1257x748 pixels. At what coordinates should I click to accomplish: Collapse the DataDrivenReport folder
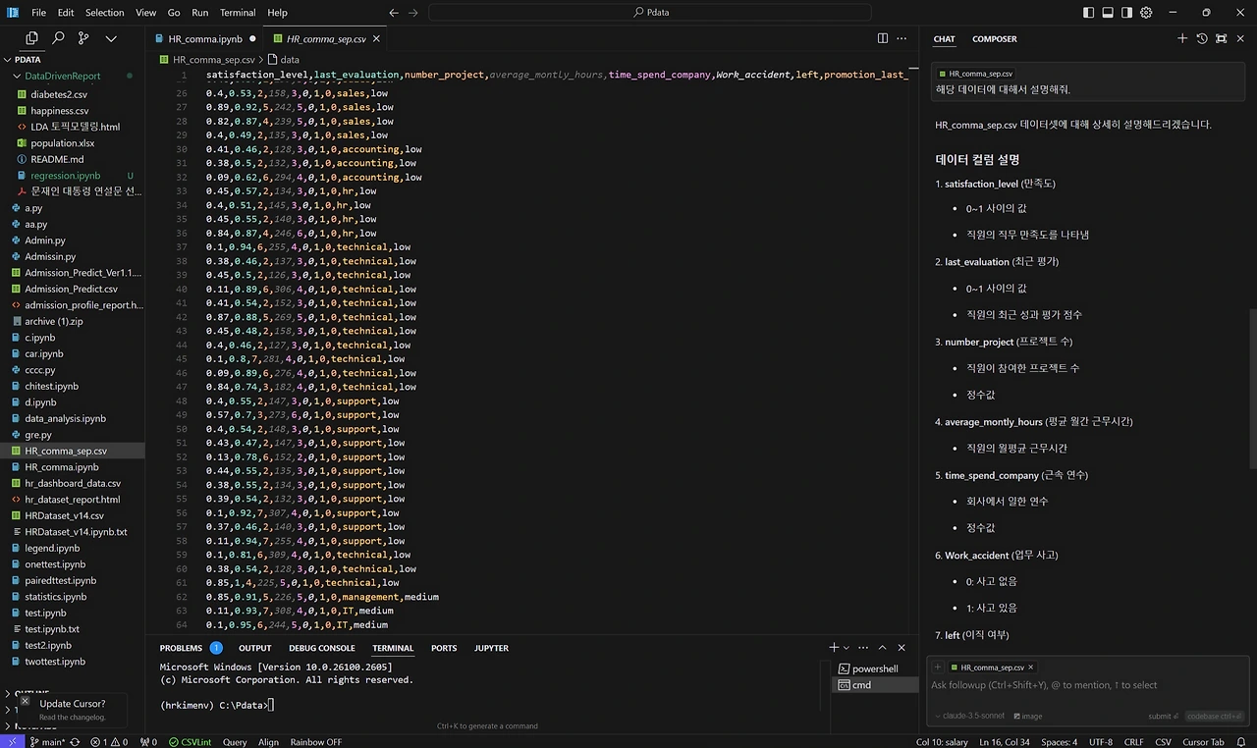pos(73,76)
